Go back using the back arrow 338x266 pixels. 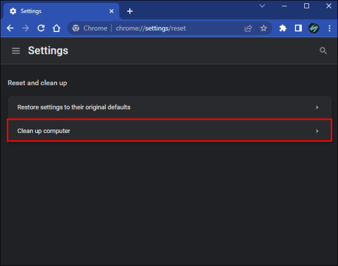(x=10, y=28)
